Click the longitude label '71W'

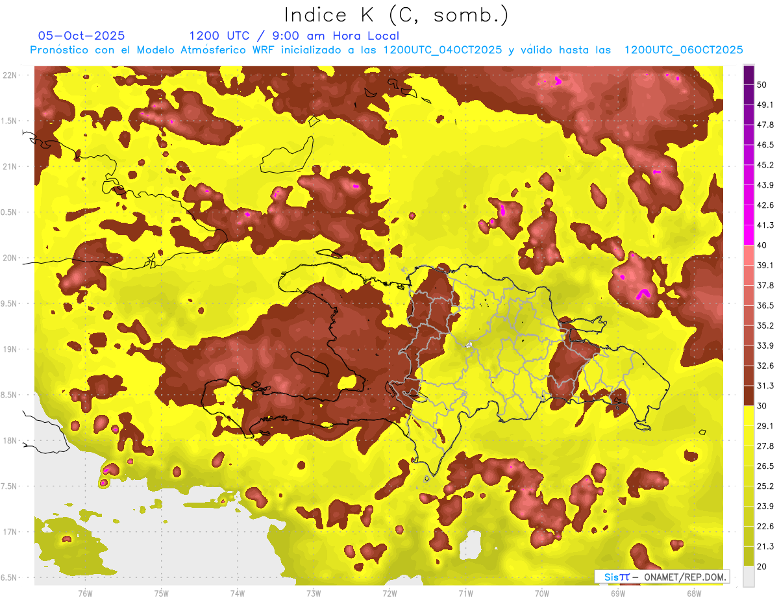click(465, 594)
